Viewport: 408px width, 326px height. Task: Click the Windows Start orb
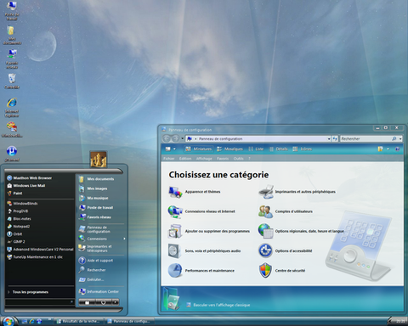(8, 321)
